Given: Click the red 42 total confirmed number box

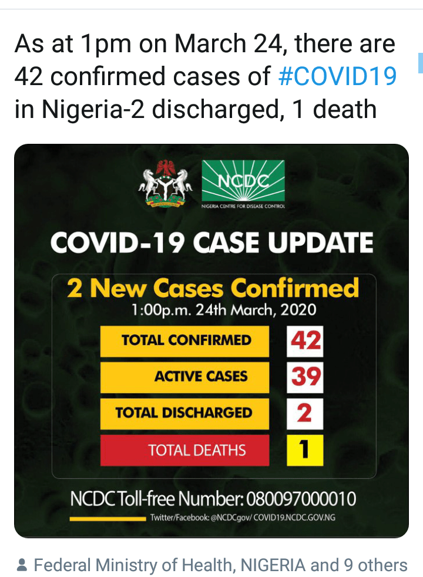Looking at the screenshot, I should [305, 340].
